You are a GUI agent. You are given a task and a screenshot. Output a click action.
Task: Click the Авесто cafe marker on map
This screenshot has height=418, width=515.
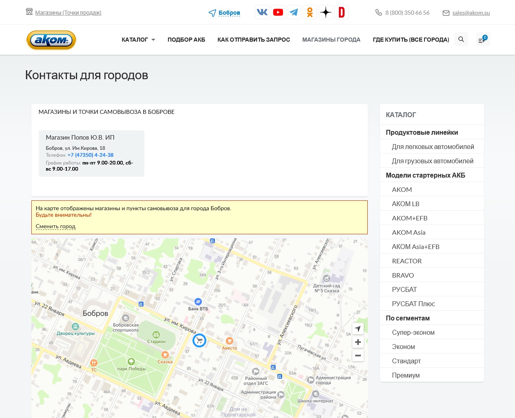230,341
